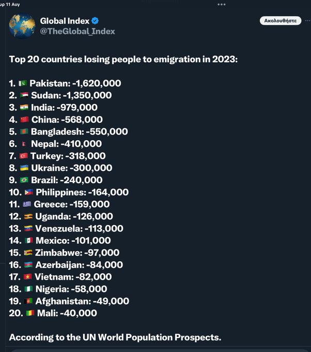Image resolution: width=311 pixels, height=352 pixels.
Task: Click the Global Index display name
Action: click(x=65, y=21)
